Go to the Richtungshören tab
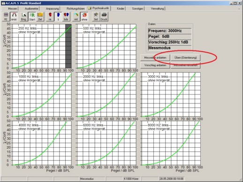The image size is (243, 182). pyautogui.click(x=76, y=8)
